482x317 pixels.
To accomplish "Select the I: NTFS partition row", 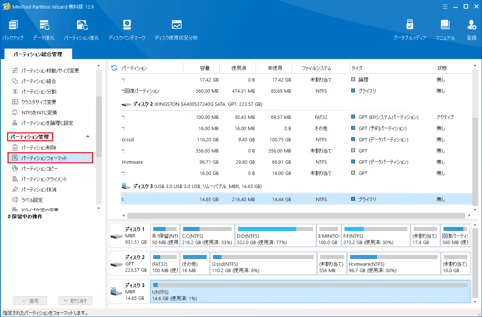I will tap(262, 199).
